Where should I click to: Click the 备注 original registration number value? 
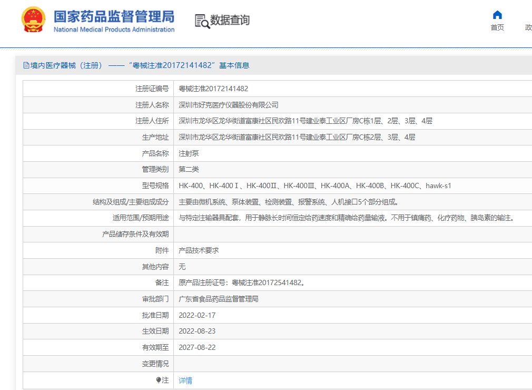point(242,282)
